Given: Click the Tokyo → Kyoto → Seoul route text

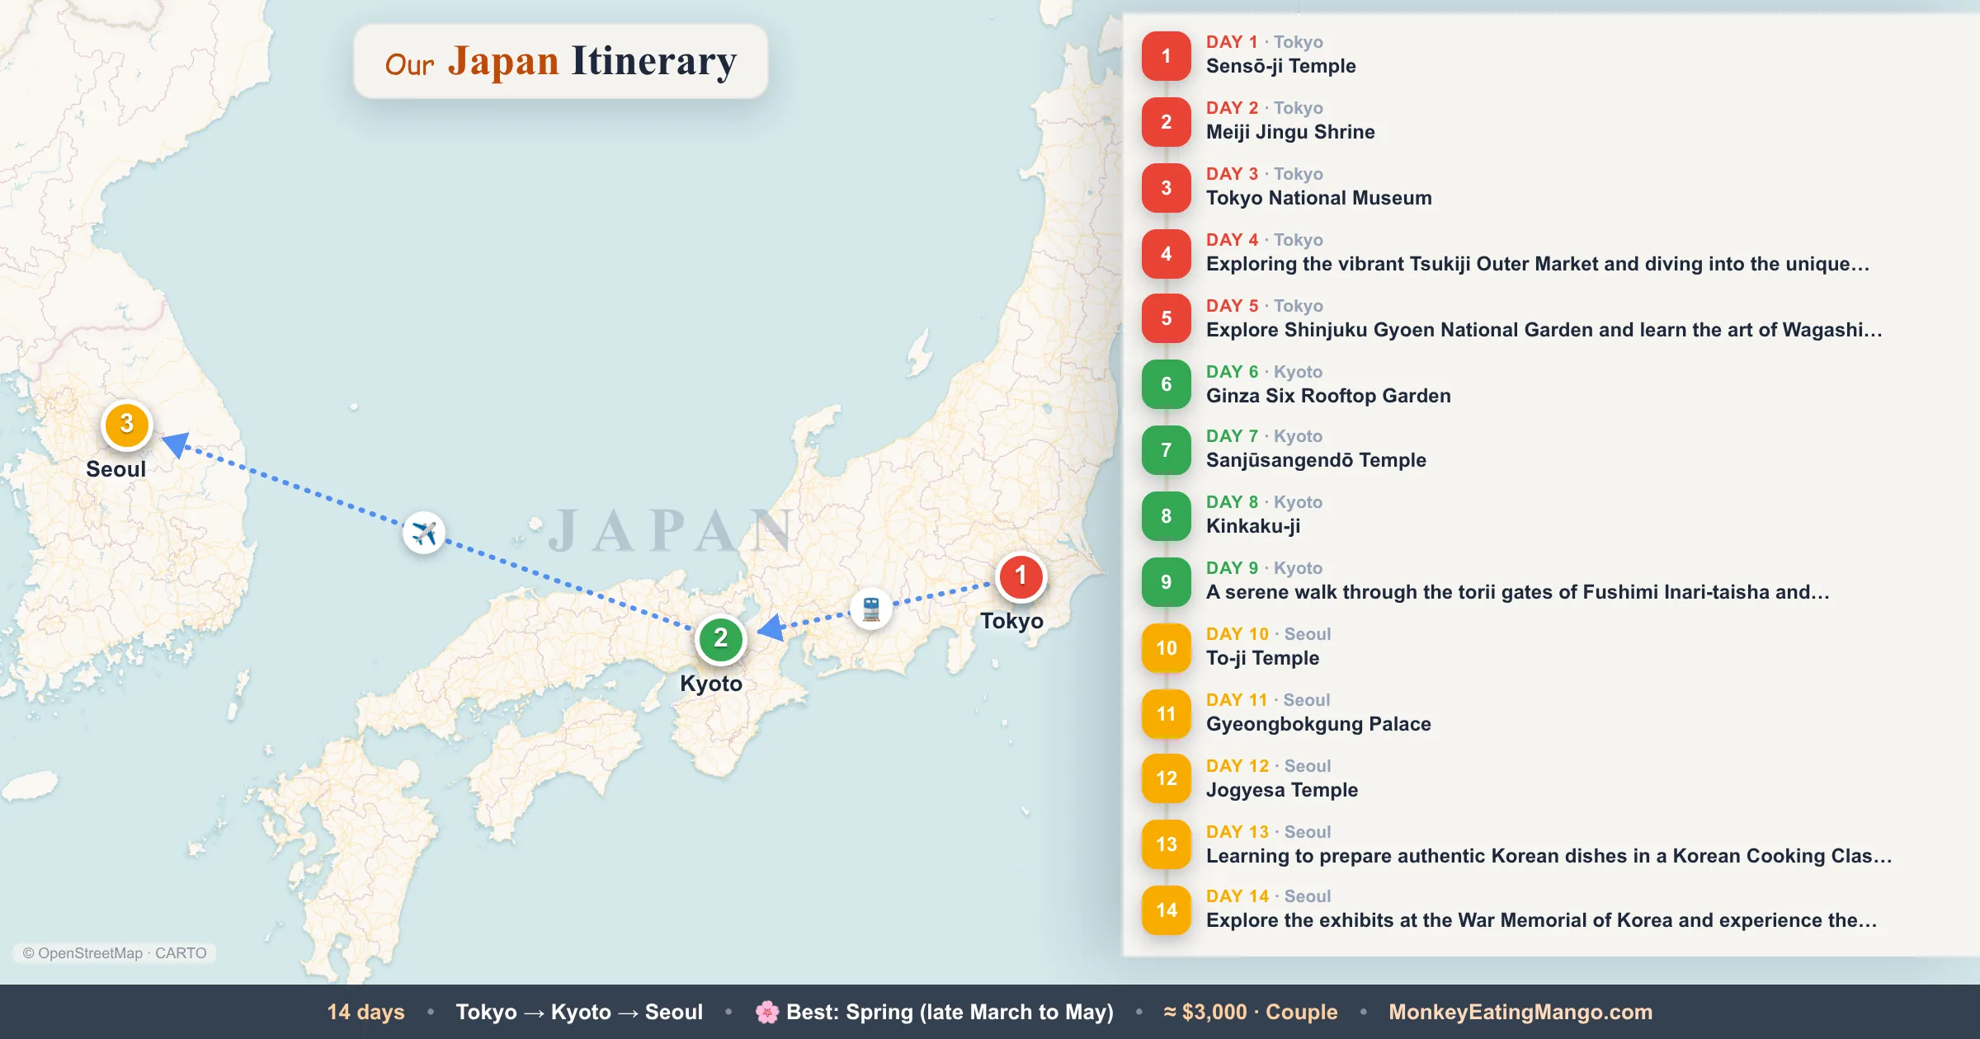Looking at the screenshot, I should 579,1012.
